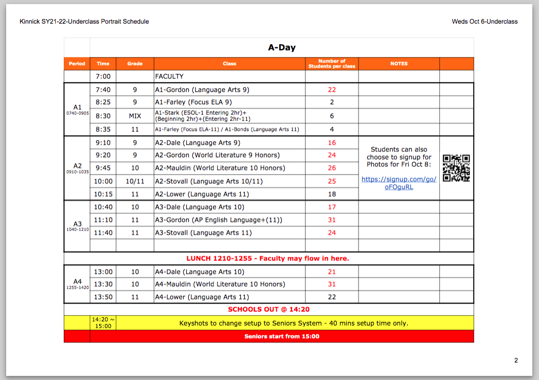Click the SCHOOLS OUT @ 14:20 row
This screenshot has height=380, width=539.
(268, 309)
